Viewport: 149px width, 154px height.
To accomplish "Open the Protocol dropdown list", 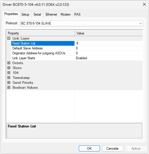I will click(81, 23).
